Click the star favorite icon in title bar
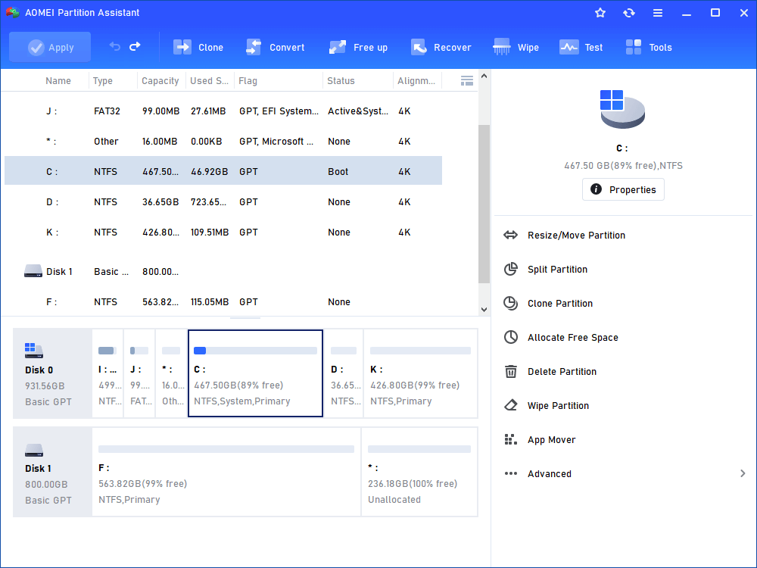757x568 pixels. click(x=600, y=13)
